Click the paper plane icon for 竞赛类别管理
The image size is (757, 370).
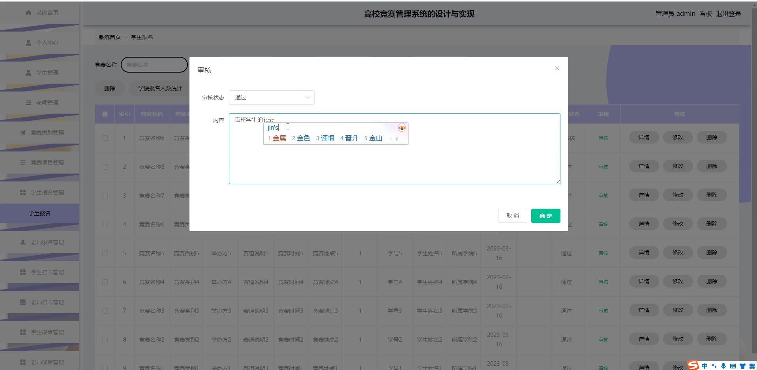click(x=23, y=133)
